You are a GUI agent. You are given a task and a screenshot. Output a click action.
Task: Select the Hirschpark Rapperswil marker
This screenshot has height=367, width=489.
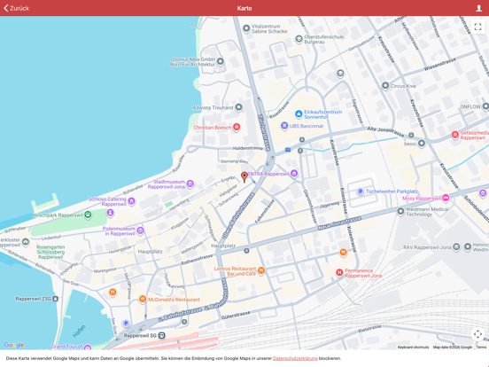[88, 215]
